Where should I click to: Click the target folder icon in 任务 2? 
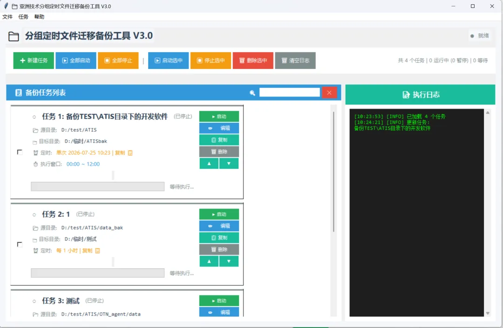34,240
